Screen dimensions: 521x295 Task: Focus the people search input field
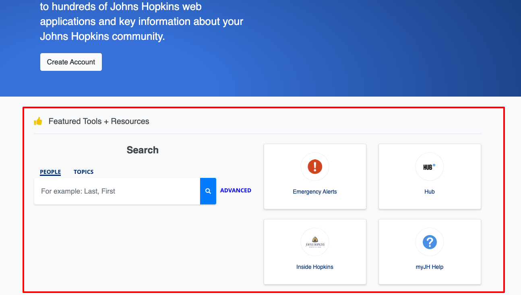point(117,191)
